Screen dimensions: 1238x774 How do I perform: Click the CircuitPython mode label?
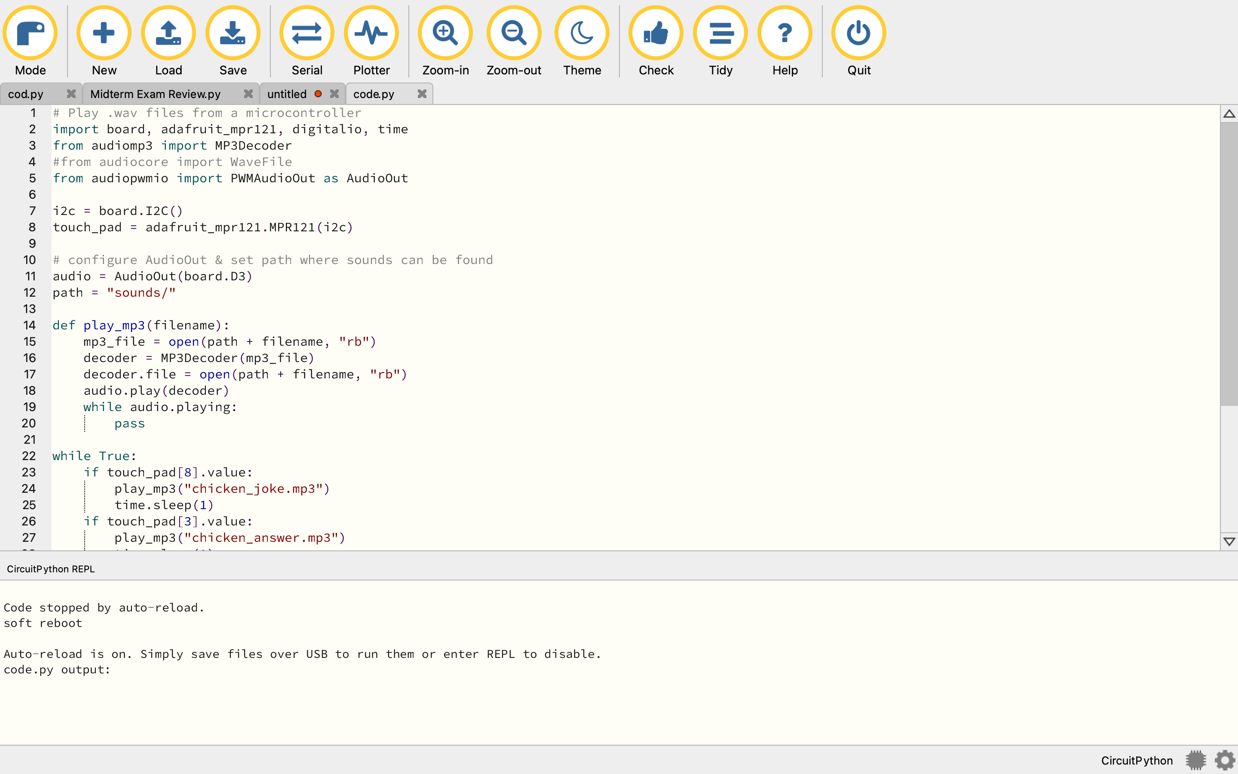point(1137,761)
